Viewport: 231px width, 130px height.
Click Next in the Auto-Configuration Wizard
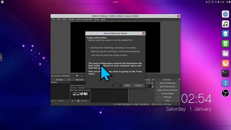pyautogui.click(x=127, y=85)
